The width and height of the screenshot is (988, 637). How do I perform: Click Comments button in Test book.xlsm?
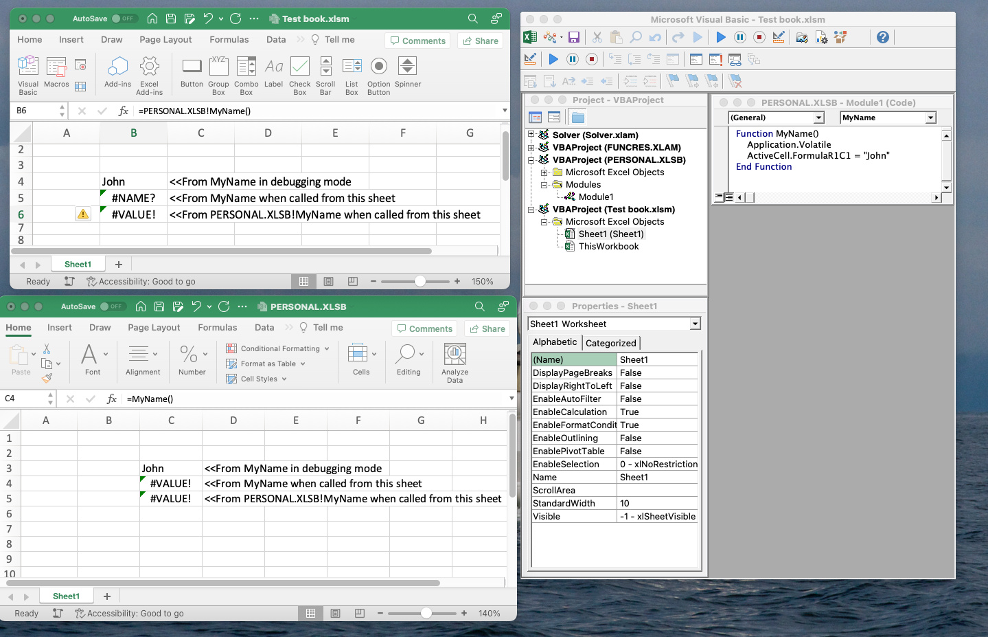click(417, 41)
